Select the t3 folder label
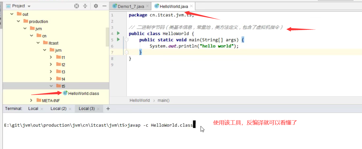Viewport: 362px width, 149px height. (63, 72)
